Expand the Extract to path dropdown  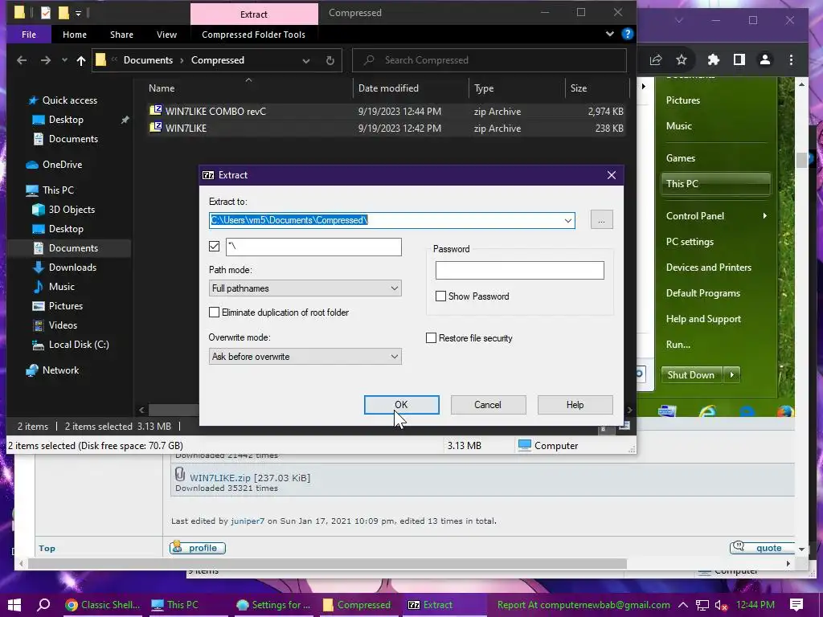(x=568, y=220)
